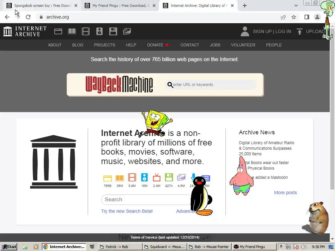Click the images icon labeled 4.5M
The height and width of the screenshot is (251, 335).
(x=181, y=177)
